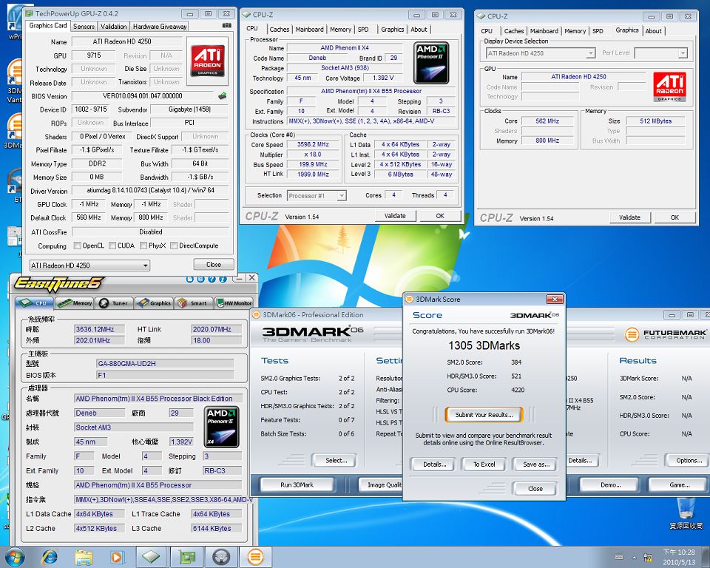Screen dimensions: 710x568
Task: Click the tray keyboard input icon
Action: click(619, 557)
